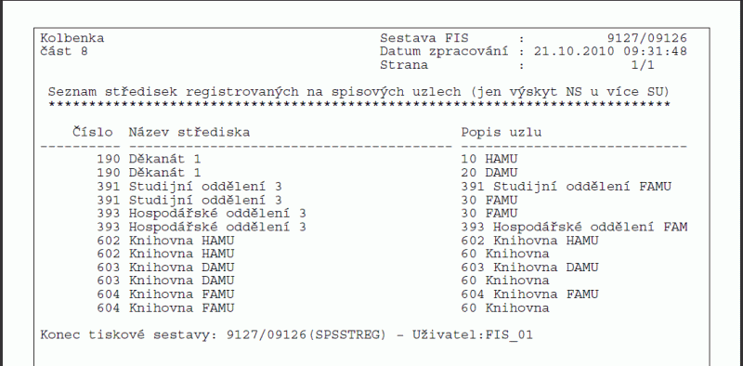743x366 pixels.
Task: Select the 'Sestava FIS' header label
Action: click(424, 38)
